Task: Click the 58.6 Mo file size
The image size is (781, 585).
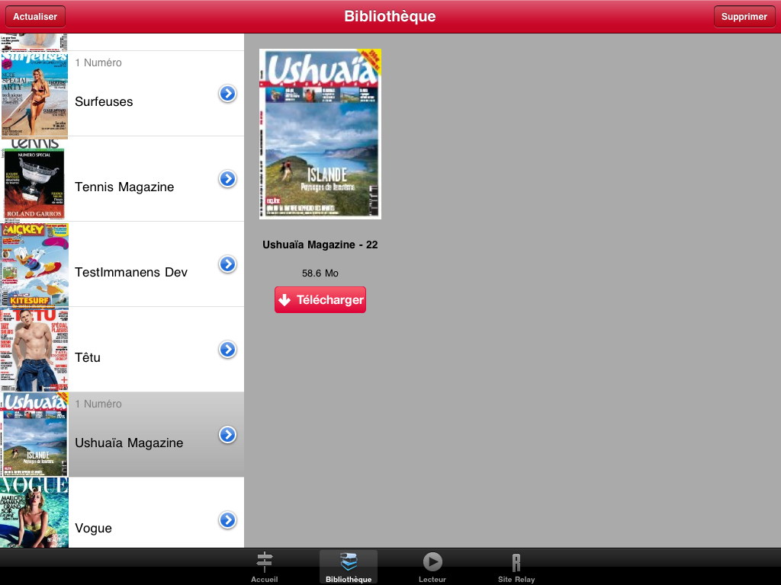Action: point(320,273)
